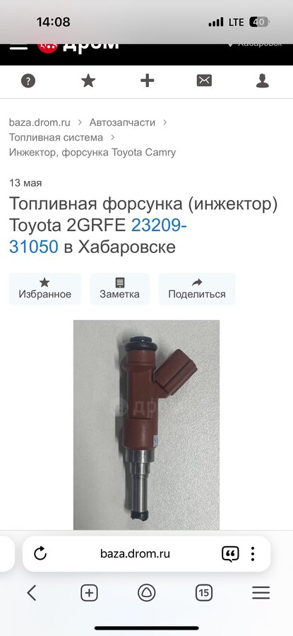Open messages envelope icon
The height and width of the screenshot is (636, 293).
tap(204, 81)
